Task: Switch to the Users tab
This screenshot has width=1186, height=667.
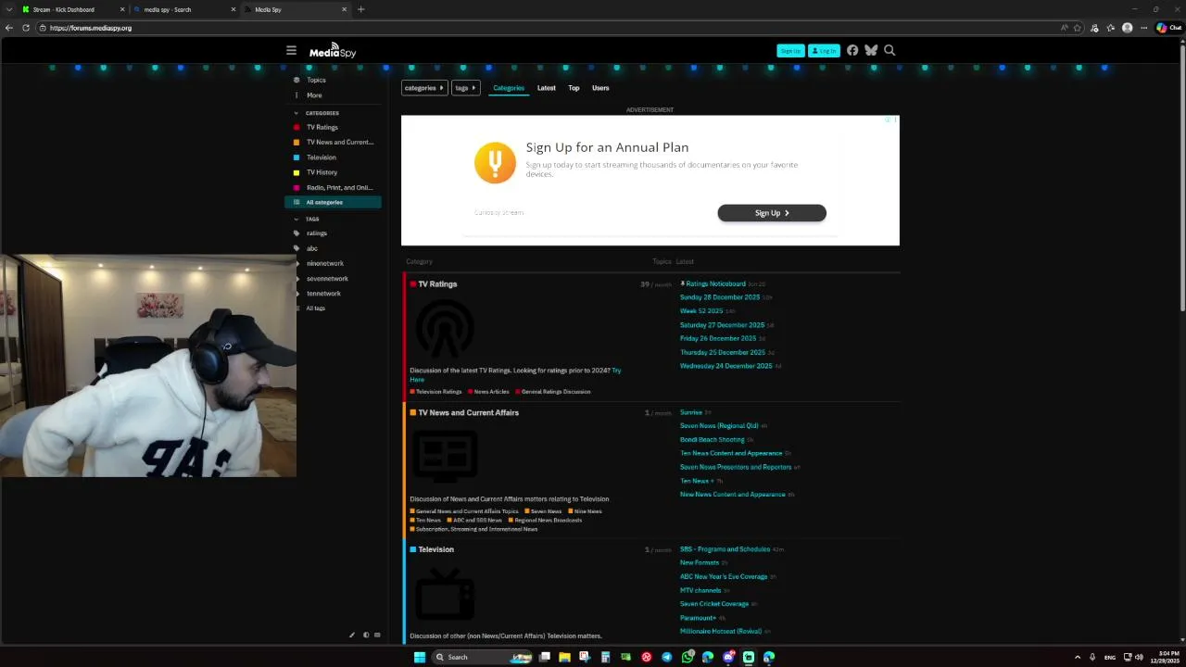Action: pyautogui.click(x=600, y=88)
